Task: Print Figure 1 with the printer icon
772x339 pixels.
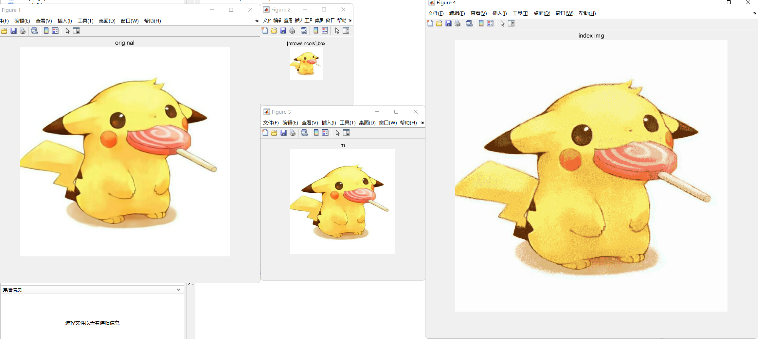Action: pyautogui.click(x=23, y=31)
